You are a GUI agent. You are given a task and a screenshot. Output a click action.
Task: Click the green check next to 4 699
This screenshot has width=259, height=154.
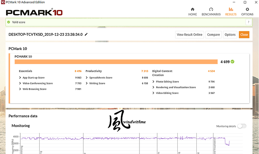point(232,62)
